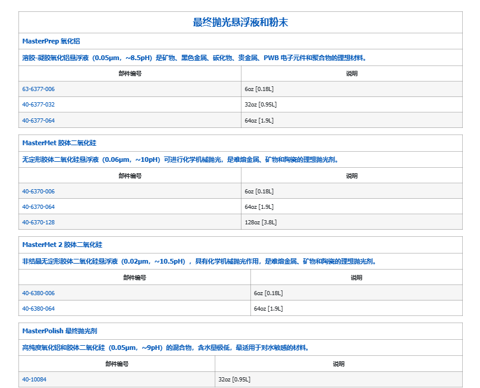Open part number 40-6370-064 link

38,206
